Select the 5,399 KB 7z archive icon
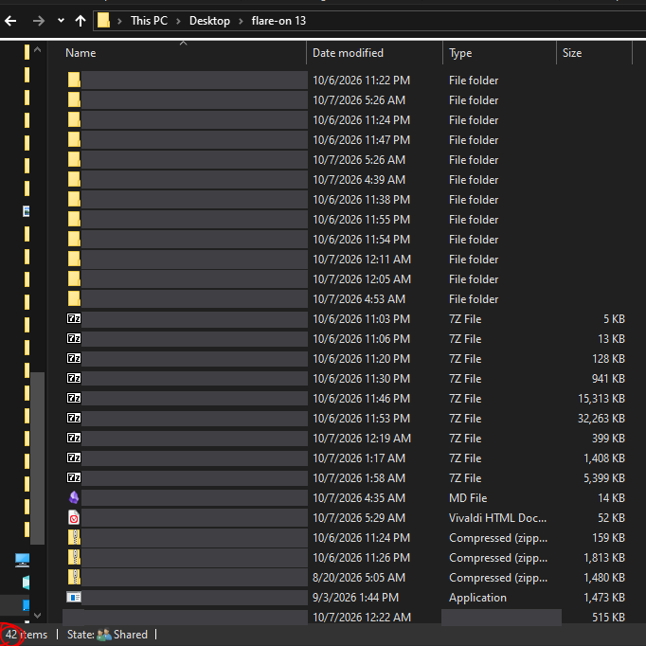Image resolution: width=646 pixels, height=646 pixels. pyautogui.click(x=74, y=477)
